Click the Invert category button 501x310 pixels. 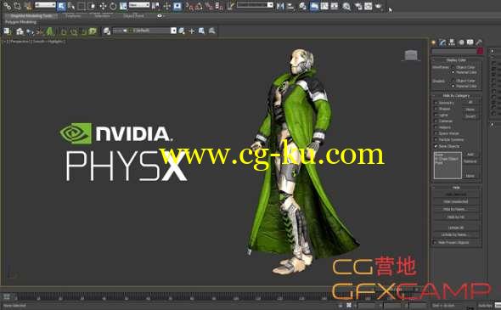pos(470,116)
